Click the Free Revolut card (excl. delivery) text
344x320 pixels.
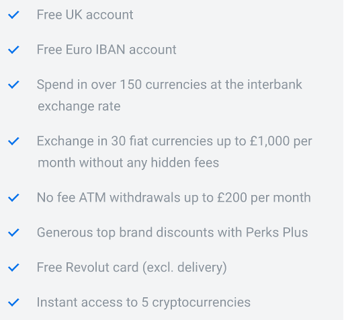click(132, 268)
